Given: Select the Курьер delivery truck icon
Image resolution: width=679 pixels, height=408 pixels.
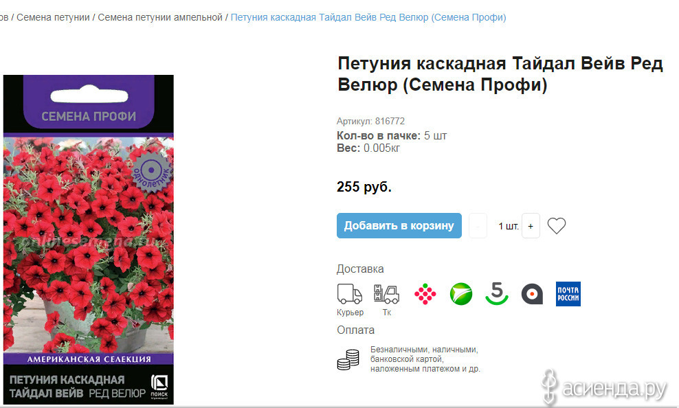Looking at the screenshot, I should point(349,294).
